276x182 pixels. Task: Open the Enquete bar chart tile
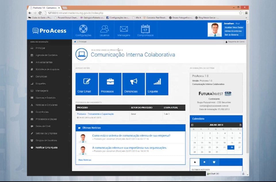157,84
